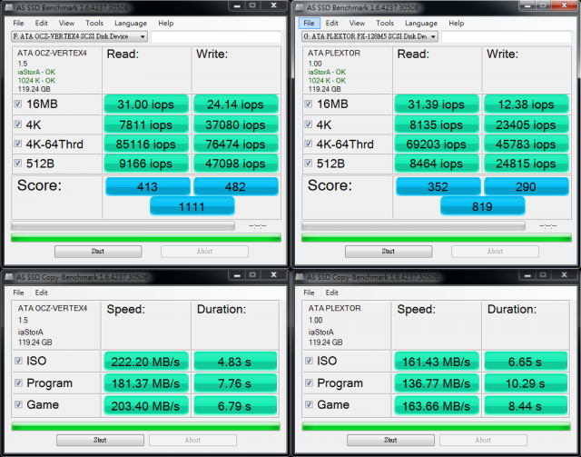Click Start in OCZ-VERTEX4 benchmark window

point(98,251)
